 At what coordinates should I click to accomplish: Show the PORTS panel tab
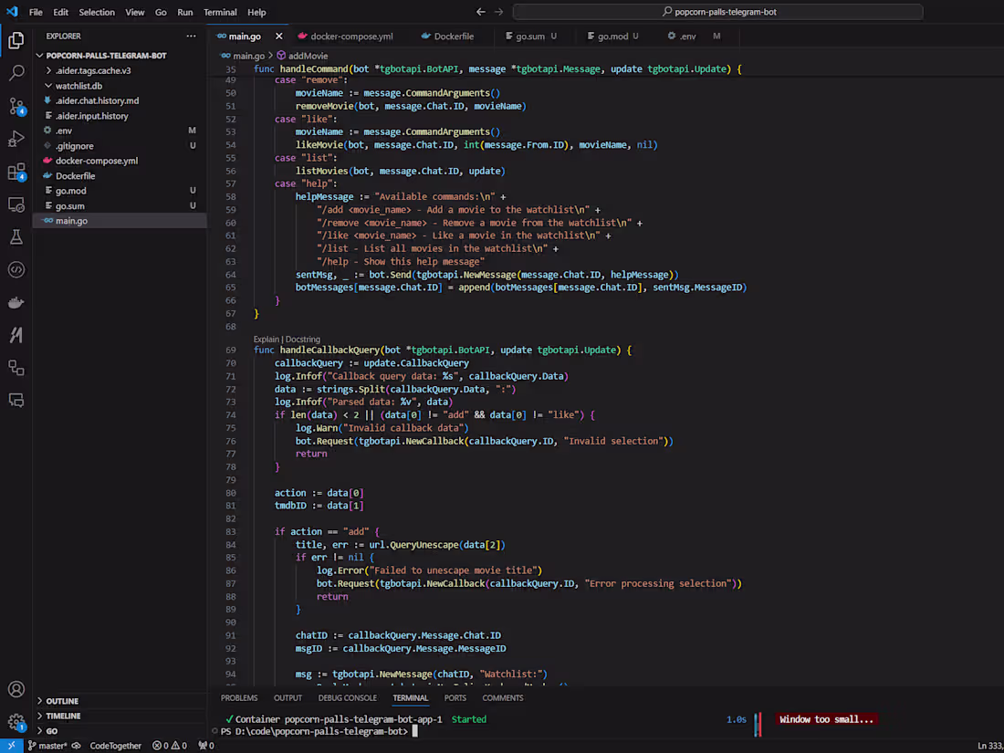455,698
